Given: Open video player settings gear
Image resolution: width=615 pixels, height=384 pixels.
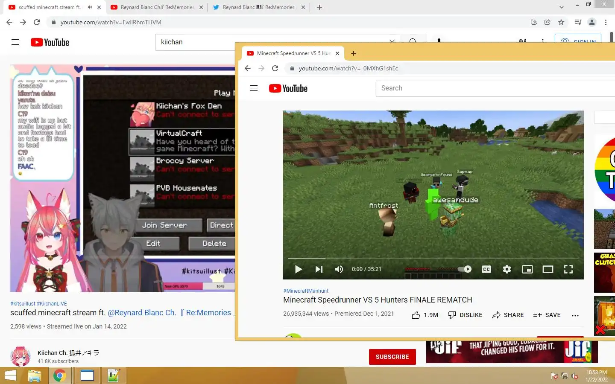Looking at the screenshot, I should [507, 269].
